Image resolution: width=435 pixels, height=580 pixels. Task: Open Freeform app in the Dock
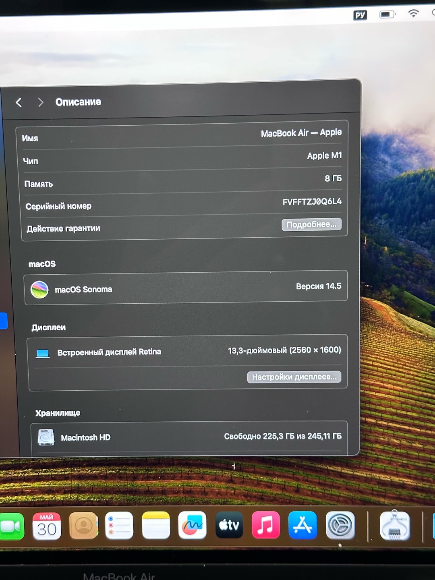[193, 525]
